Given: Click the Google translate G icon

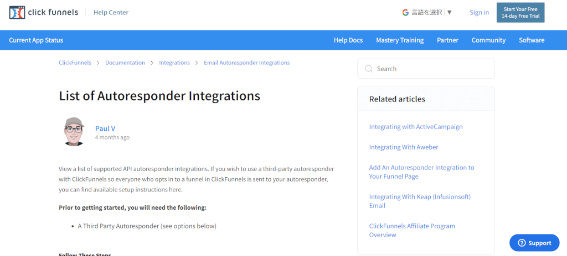Looking at the screenshot, I should click(405, 12).
